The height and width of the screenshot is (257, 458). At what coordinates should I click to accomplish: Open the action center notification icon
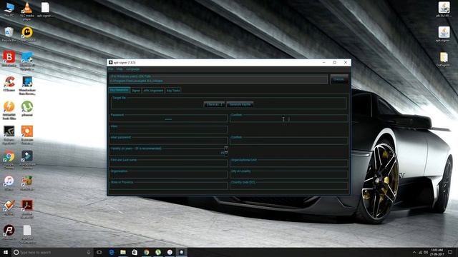[x=450, y=252]
